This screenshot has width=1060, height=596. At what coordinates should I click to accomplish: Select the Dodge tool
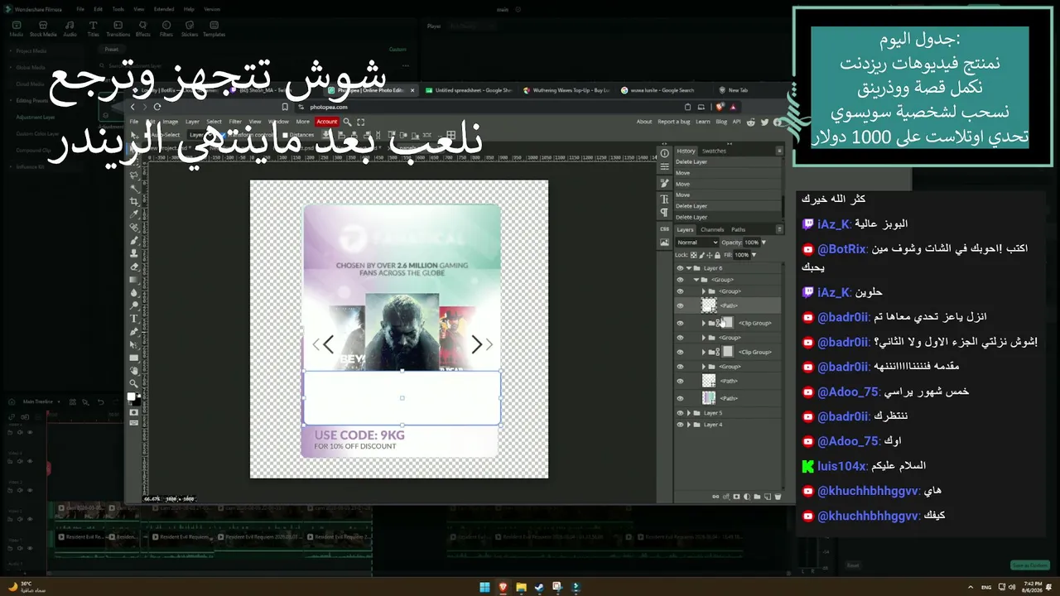click(x=134, y=305)
